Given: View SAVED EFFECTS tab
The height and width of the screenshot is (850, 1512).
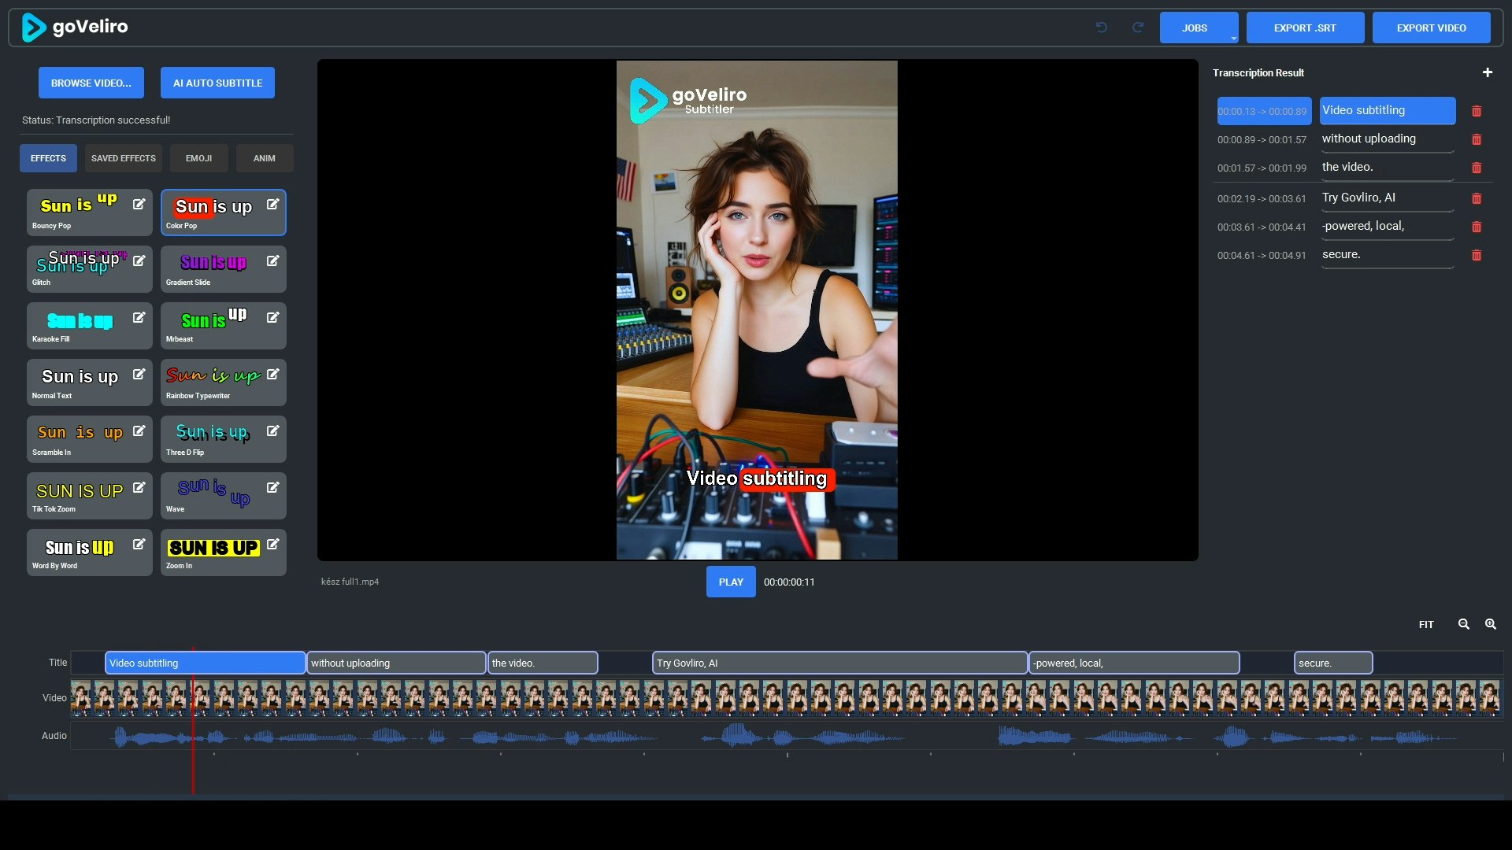Looking at the screenshot, I should tap(123, 157).
